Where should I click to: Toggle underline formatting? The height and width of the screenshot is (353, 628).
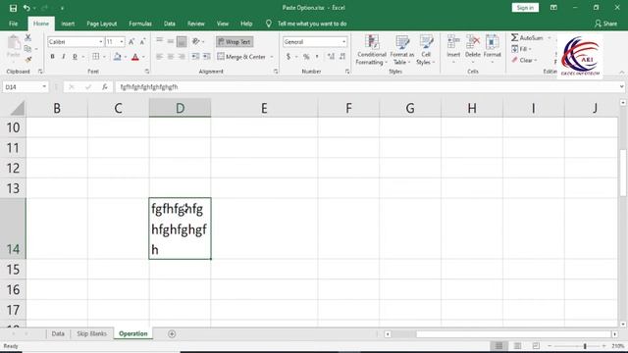coord(75,57)
